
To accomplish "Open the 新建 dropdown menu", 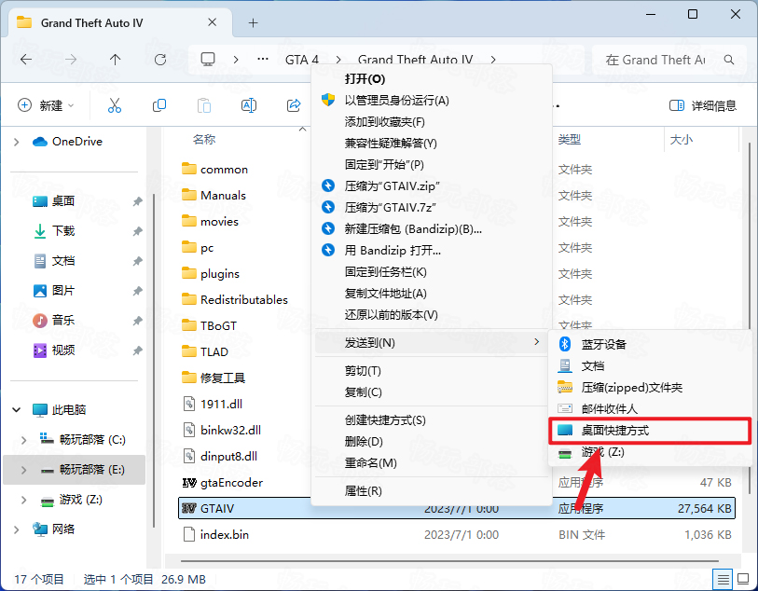I will [x=46, y=104].
